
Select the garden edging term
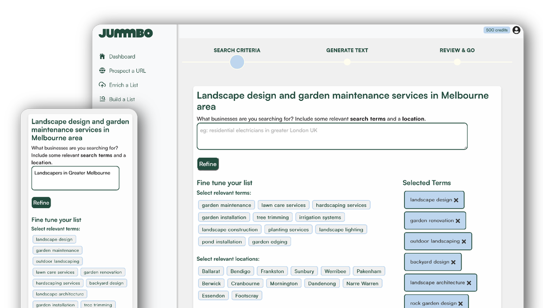tap(269, 242)
